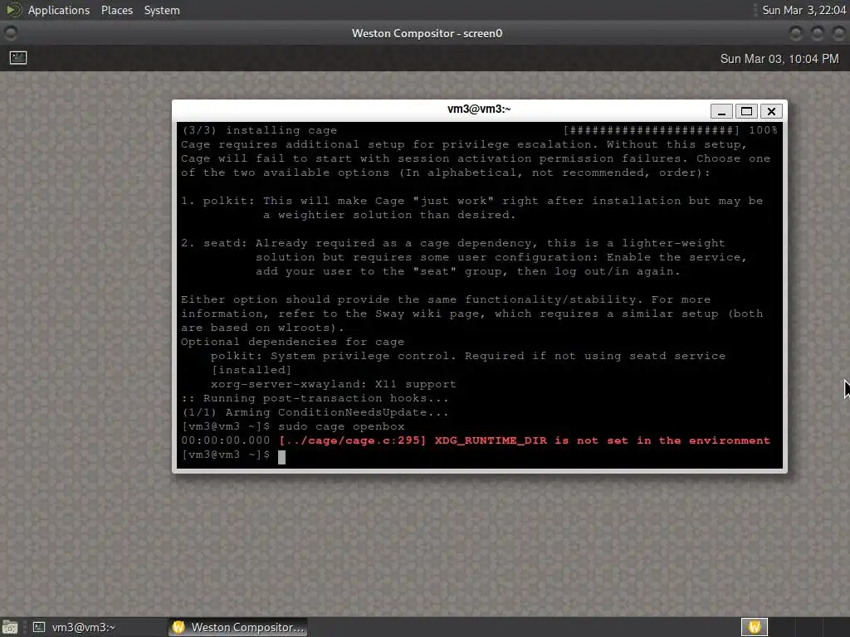Click the '[installed]' text in terminal
The image size is (850, 637).
click(x=252, y=370)
